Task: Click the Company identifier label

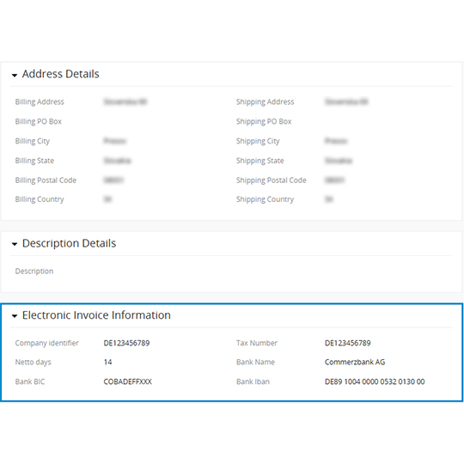Action: coord(46,343)
